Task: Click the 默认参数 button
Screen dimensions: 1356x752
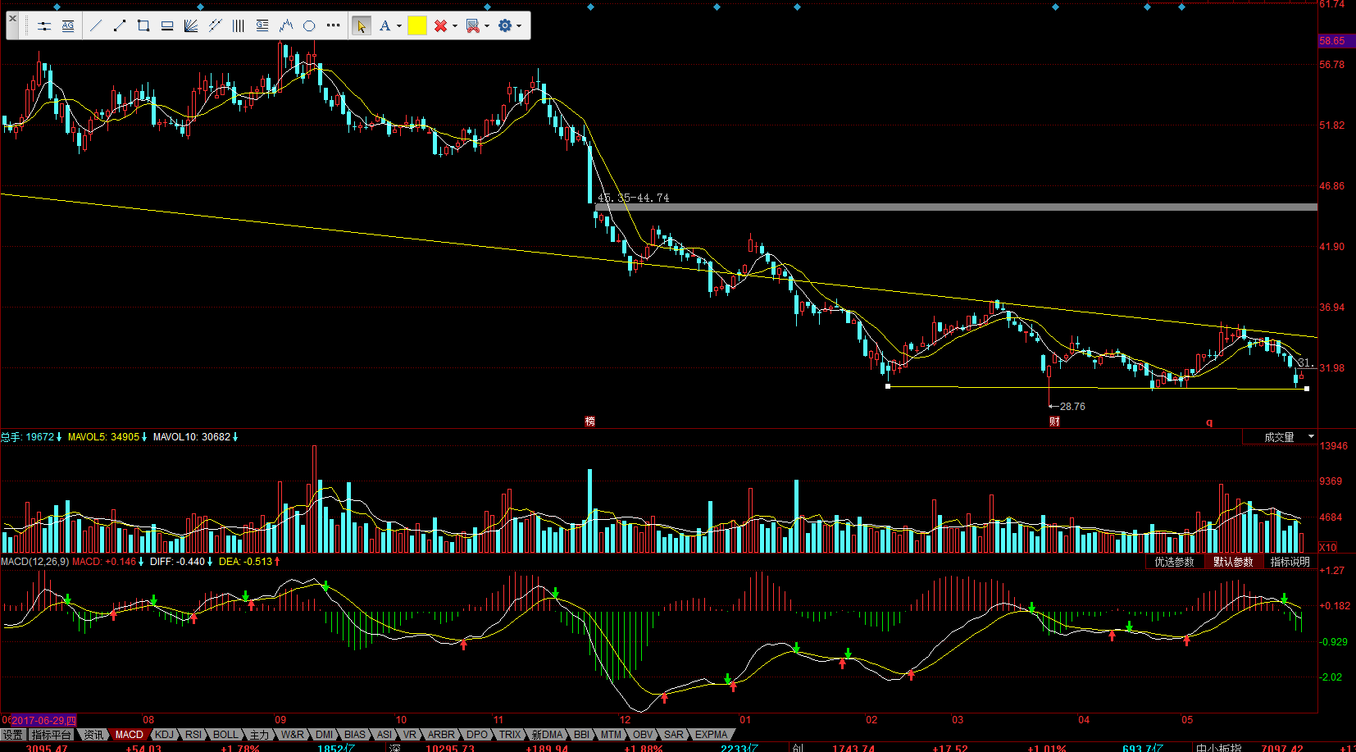Action: 1233,562
